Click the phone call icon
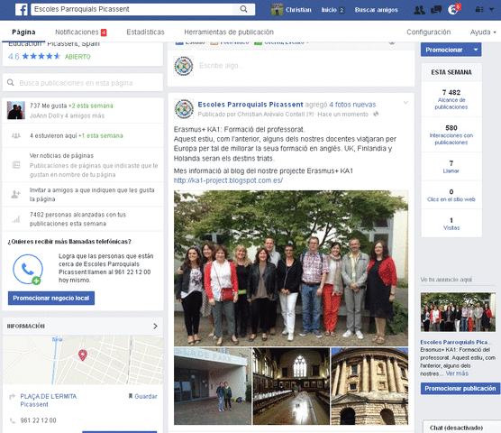Viewport: 501px width, 433px height. [27, 269]
